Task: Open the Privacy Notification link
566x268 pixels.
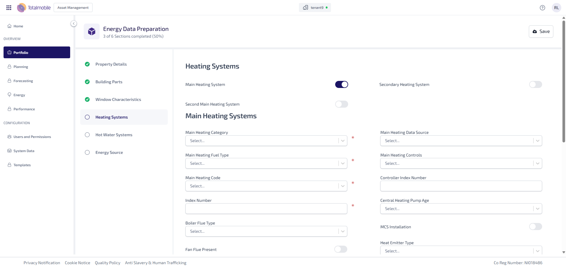Action: (x=42, y=263)
